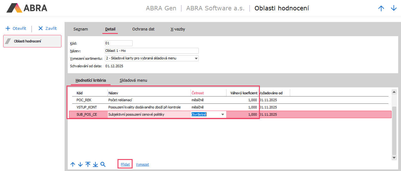Move criterion row down with bottom arrow

80,164
